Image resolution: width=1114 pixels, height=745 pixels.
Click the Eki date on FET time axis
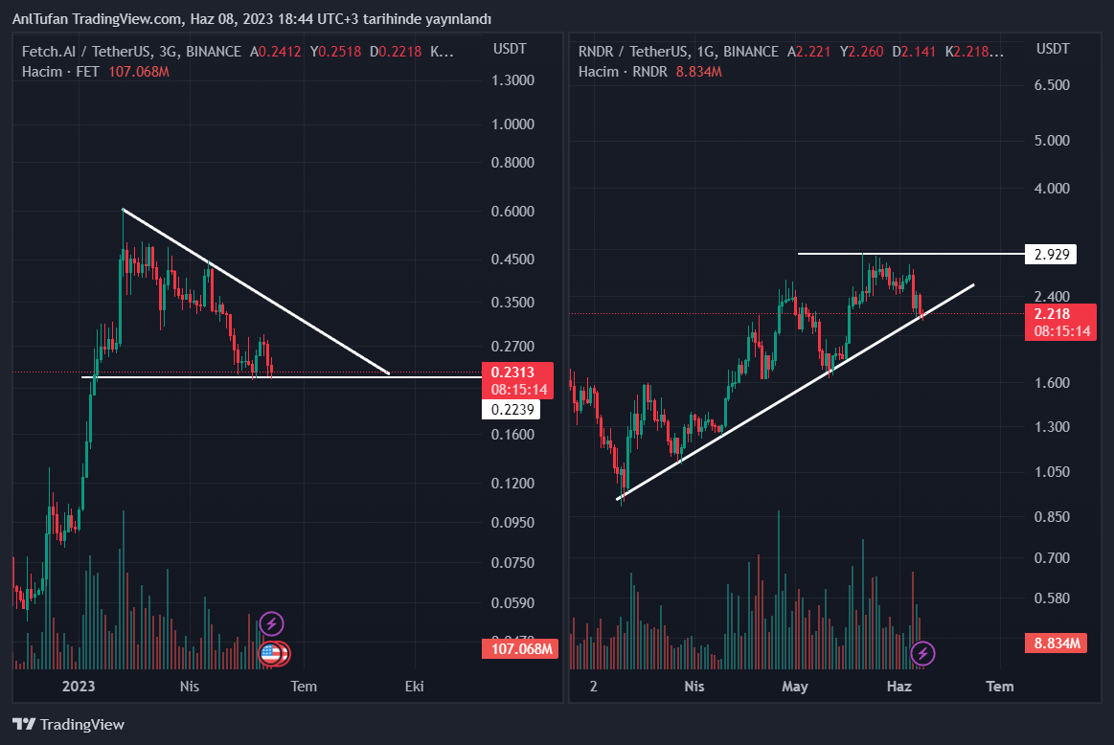click(415, 686)
